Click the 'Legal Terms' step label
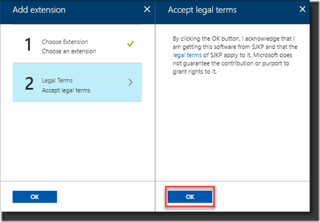320x222 pixels. [57, 81]
